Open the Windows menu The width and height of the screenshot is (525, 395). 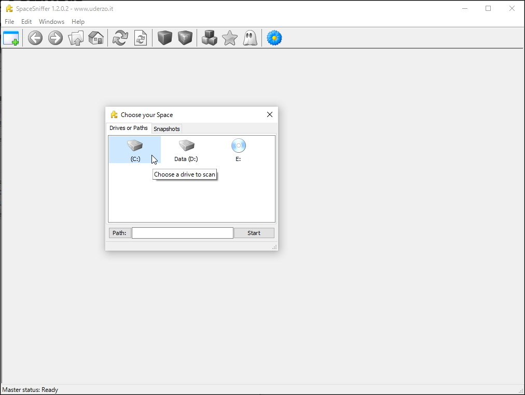(x=51, y=22)
